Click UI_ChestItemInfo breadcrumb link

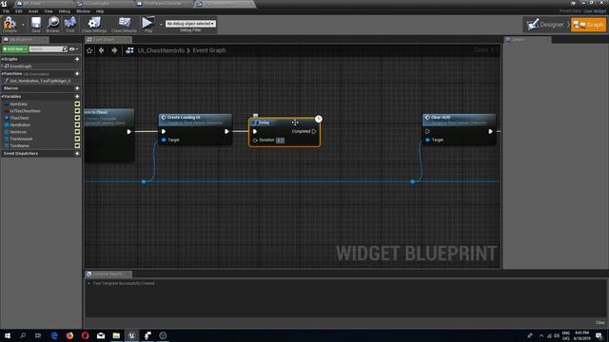161,50
